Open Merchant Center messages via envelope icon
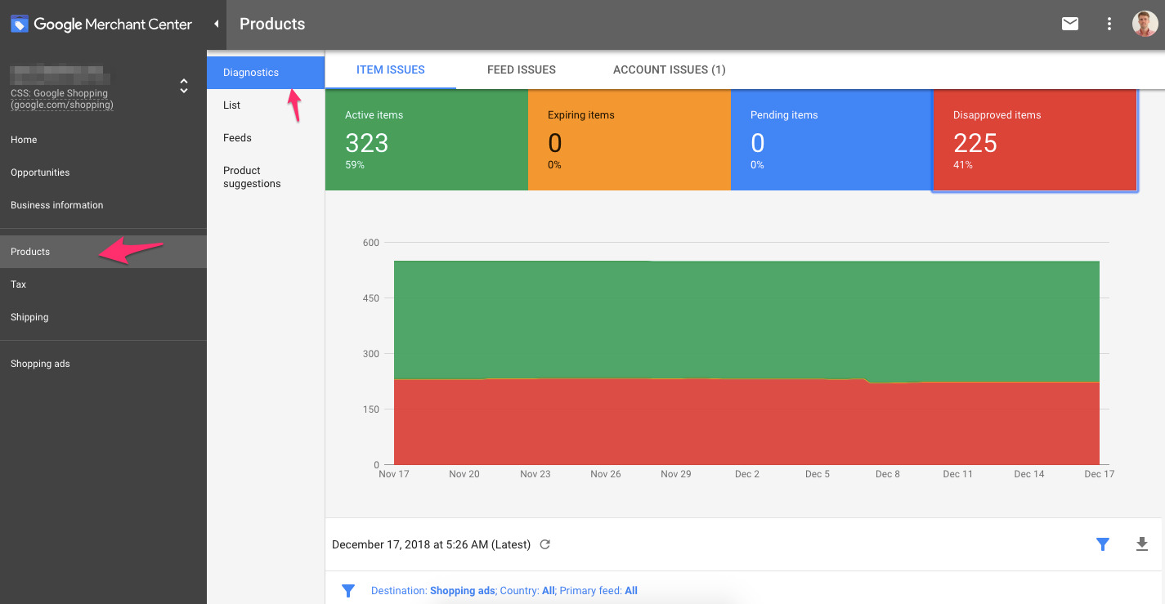This screenshot has width=1165, height=604. (x=1069, y=24)
